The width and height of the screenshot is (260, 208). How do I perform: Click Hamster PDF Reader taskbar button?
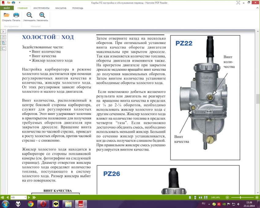point(81,204)
